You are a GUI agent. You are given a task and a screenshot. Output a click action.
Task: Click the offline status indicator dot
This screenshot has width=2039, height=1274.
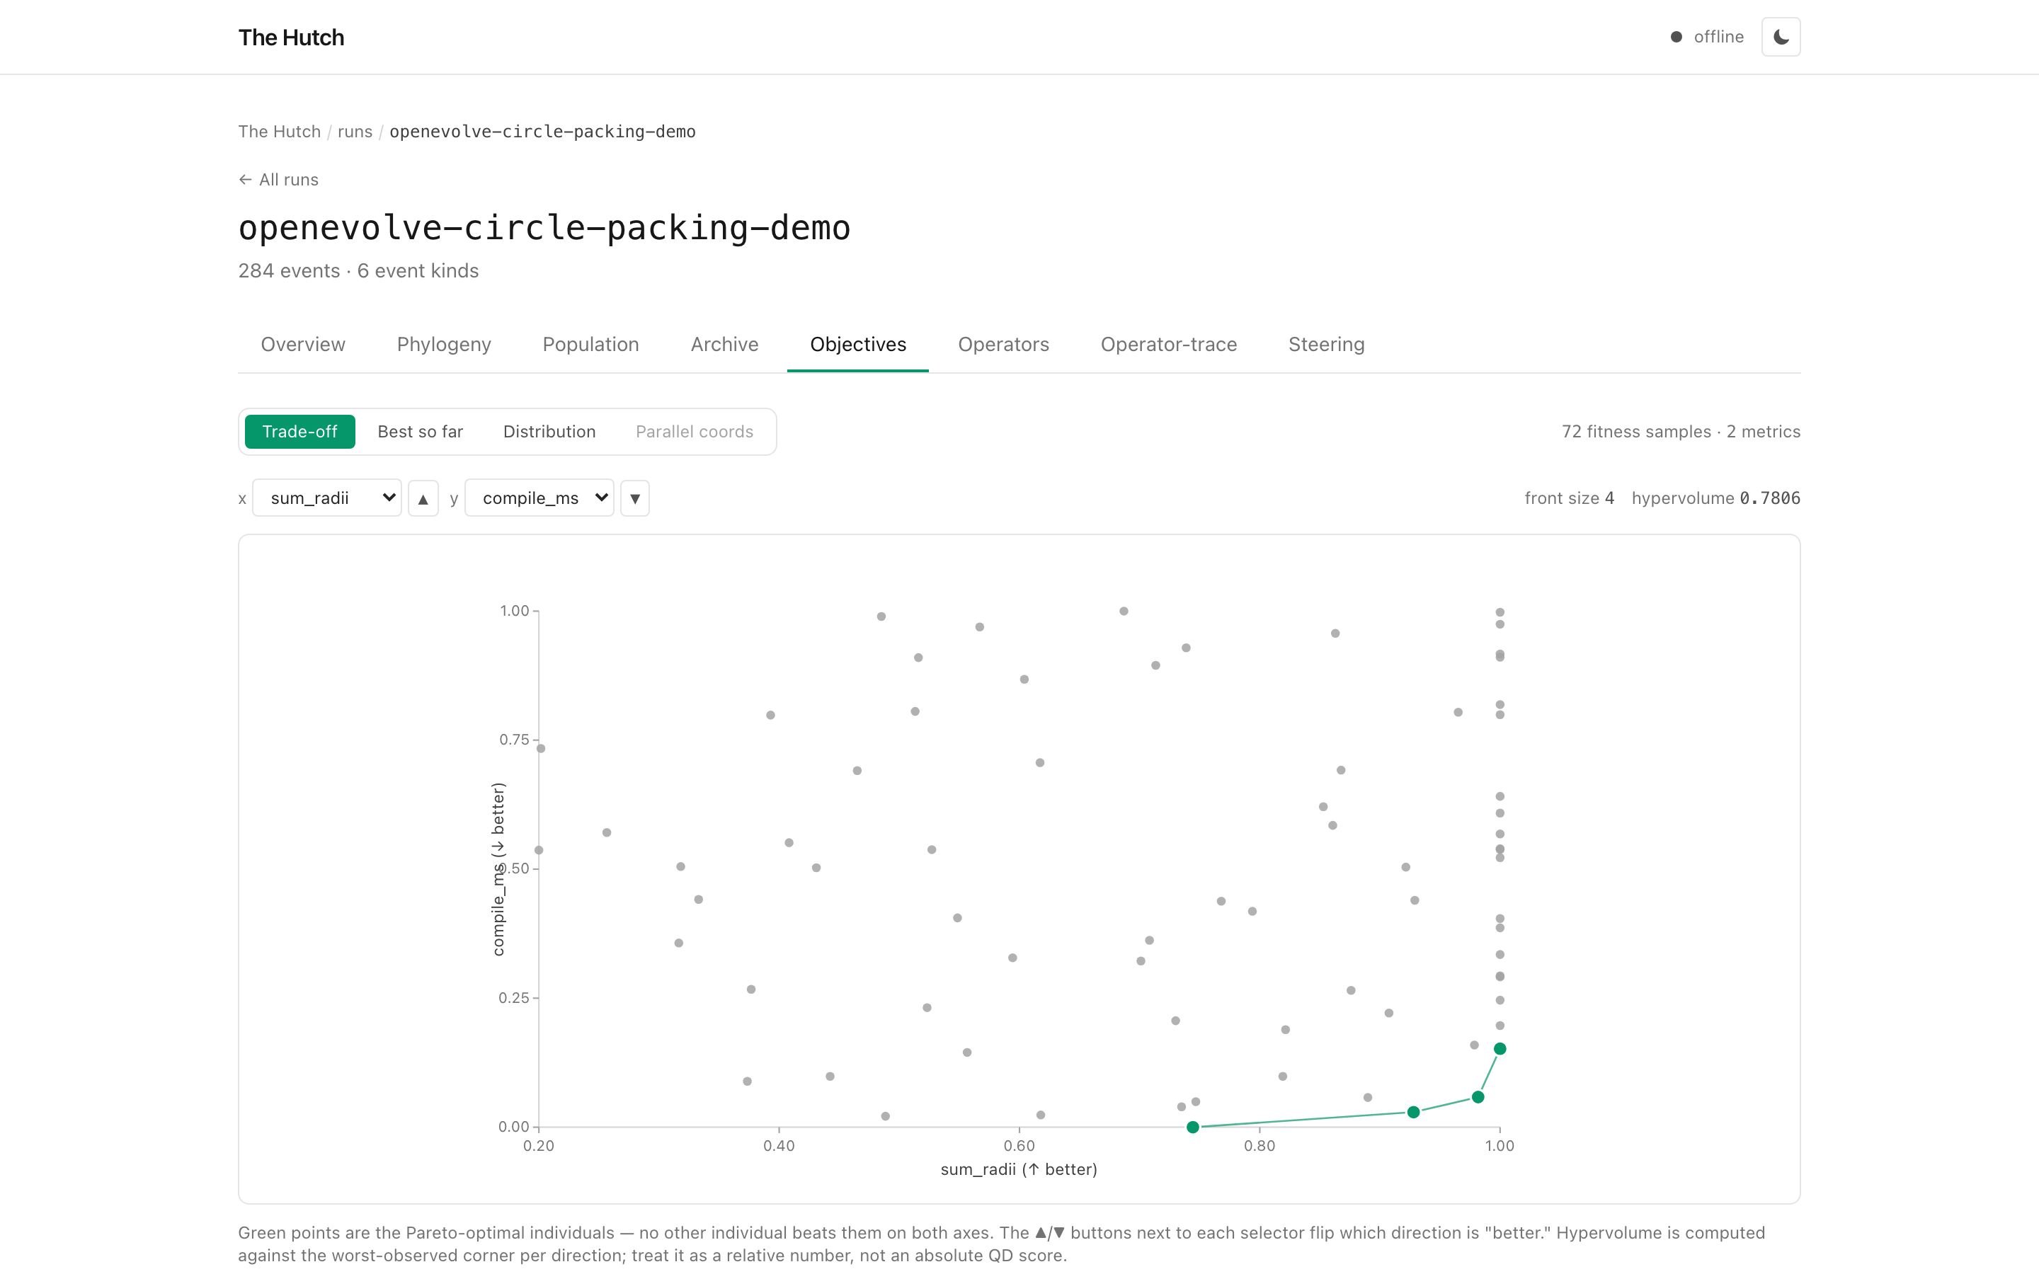click(1676, 37)
